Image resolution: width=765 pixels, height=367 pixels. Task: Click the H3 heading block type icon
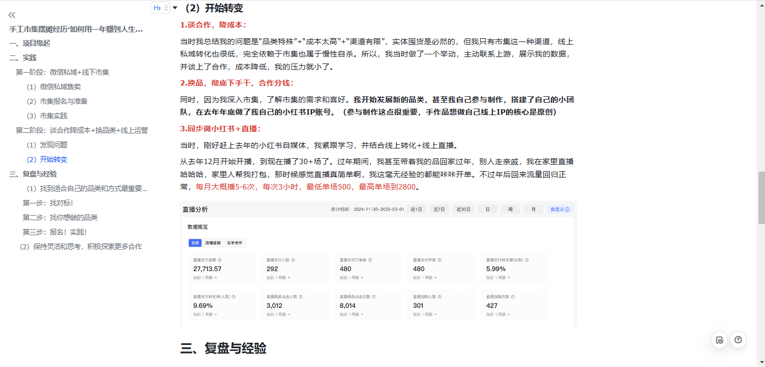(157, 8)
